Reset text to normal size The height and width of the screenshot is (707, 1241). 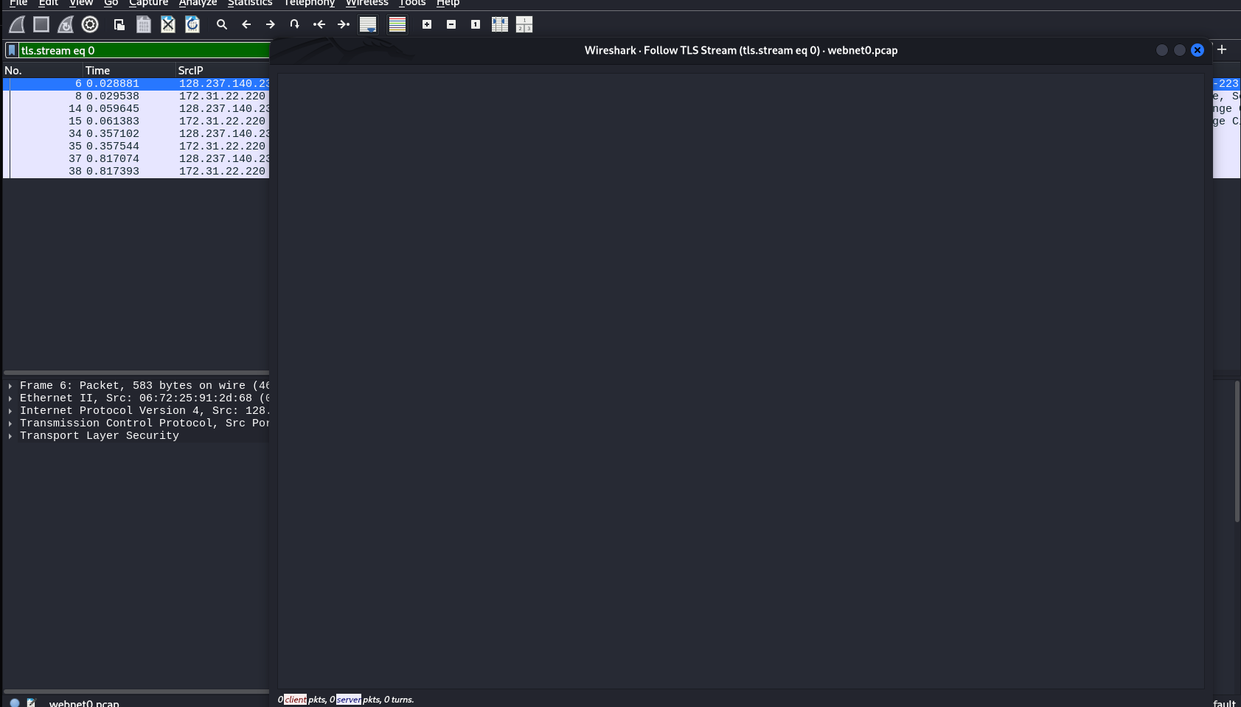[x=476, y=24]
